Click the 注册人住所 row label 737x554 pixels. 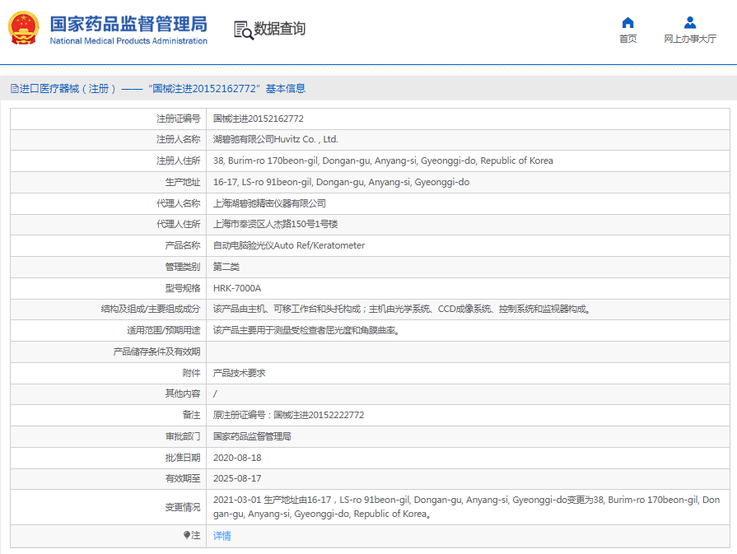178,161
